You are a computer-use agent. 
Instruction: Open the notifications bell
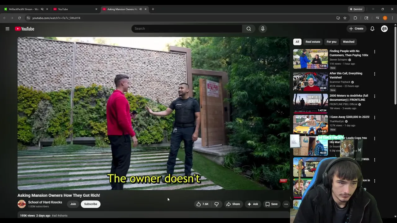372,29
